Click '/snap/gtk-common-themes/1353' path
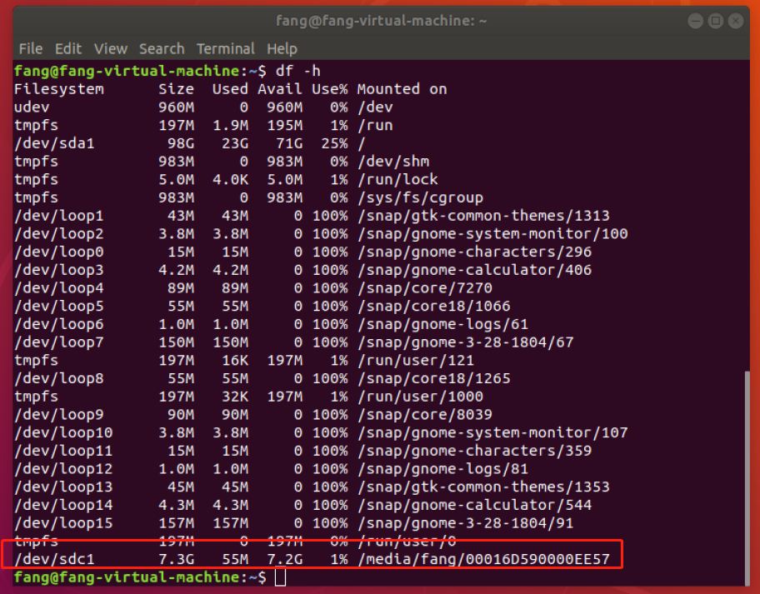The width and height of the screenshot is (760, 594). [x=483, y=487]
